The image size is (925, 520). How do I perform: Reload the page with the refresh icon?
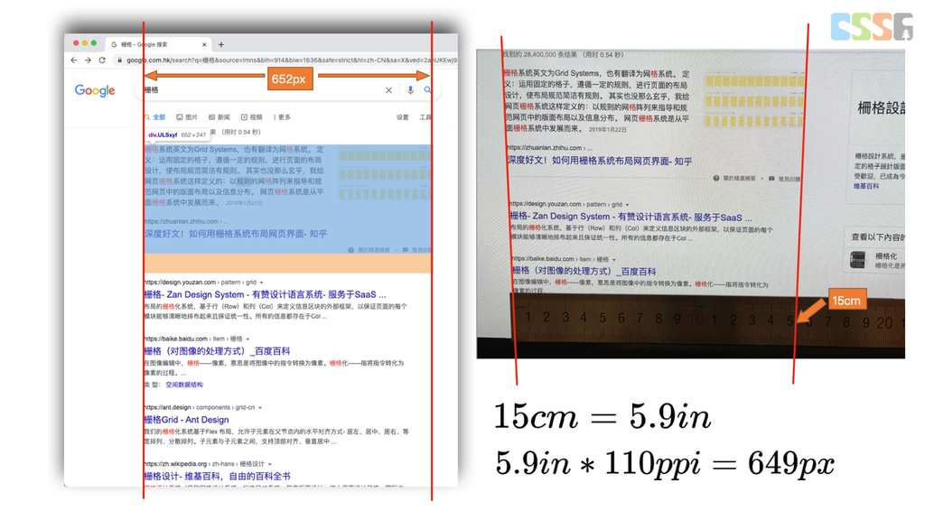102,60
